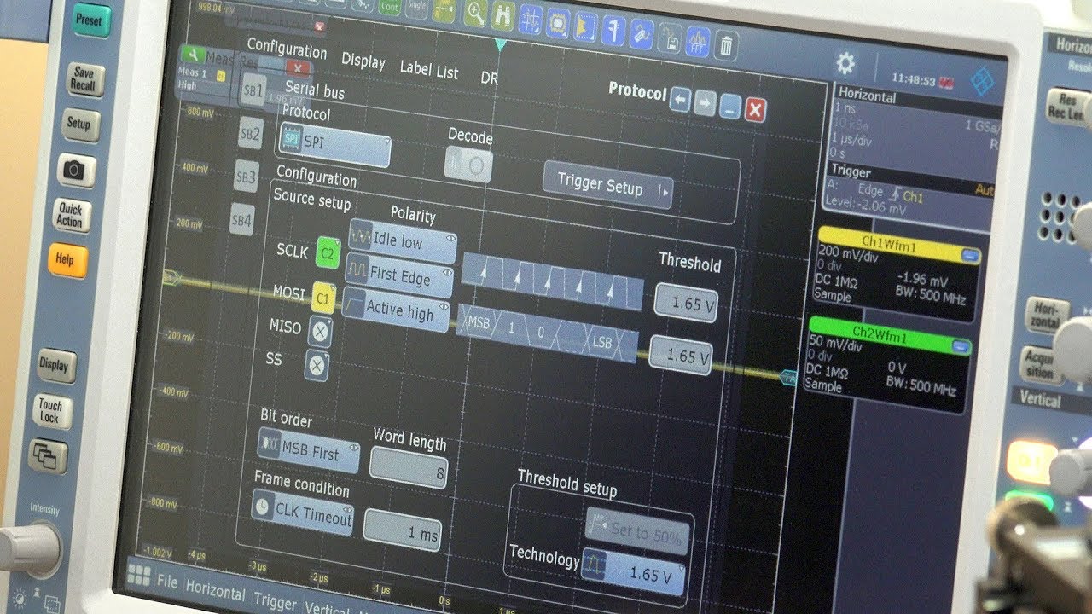Click the SS disabled source icon
The image size is (1092, 614).
(317, 365)
